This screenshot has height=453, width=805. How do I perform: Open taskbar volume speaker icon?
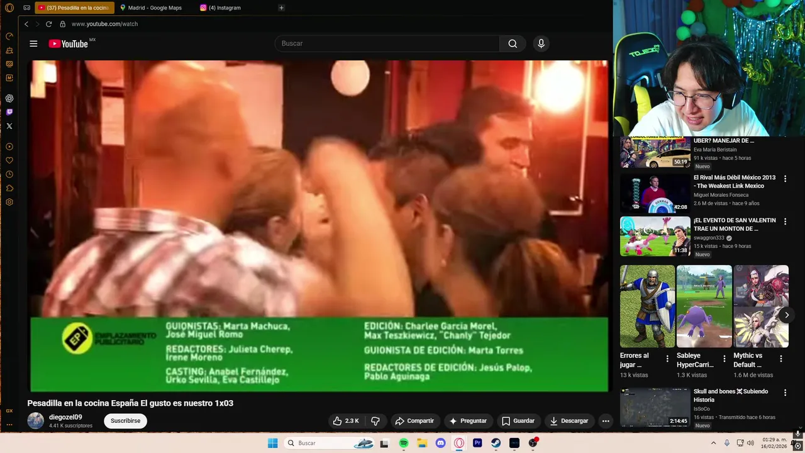[750, 443]
